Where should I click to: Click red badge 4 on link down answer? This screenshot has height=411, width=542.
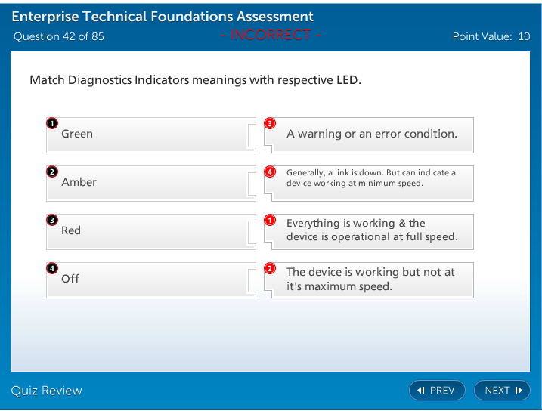pyautogui.click(x=270, y=172)
